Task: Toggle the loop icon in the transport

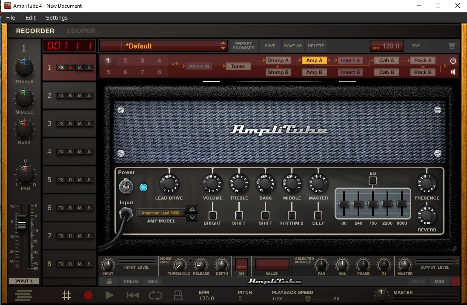Action: (155, 295)
